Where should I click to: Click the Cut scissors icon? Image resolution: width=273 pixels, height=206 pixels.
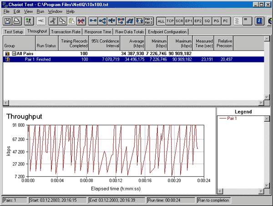(x=53, y=21)
